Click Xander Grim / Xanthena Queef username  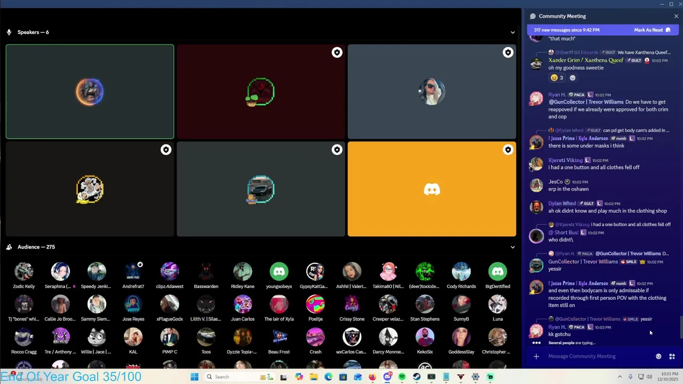(x=585, y=60)
